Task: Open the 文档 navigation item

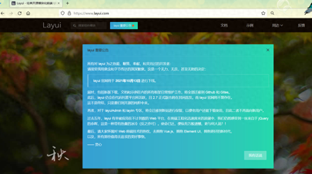Action: (224, 25)
